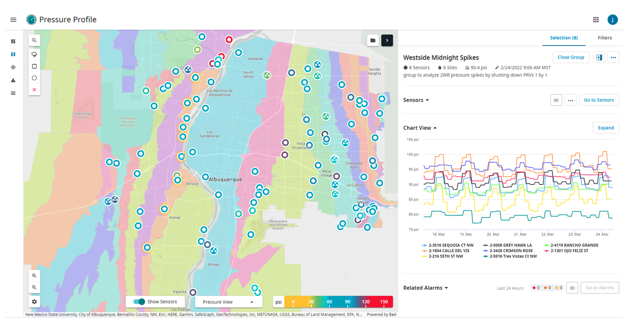Collapse the right panel with collapse icon

coord(599,57)
